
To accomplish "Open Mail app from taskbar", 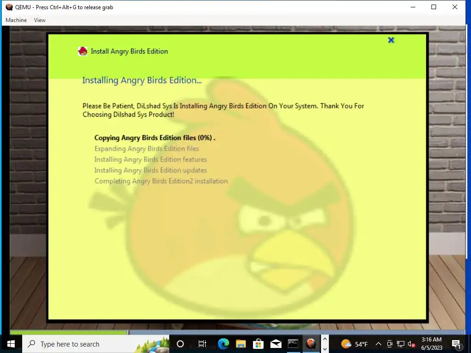I will [x=276, y=344].
